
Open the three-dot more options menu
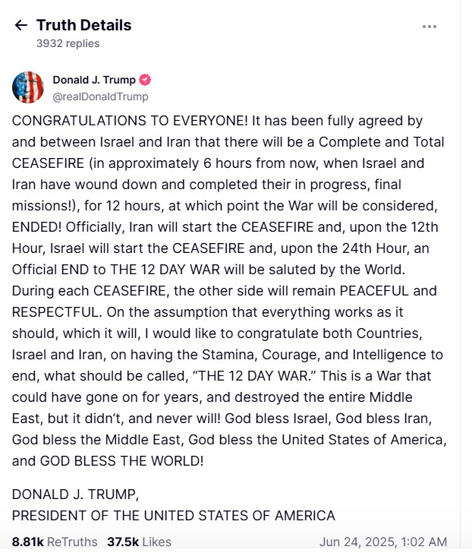(x=430, y=27)
